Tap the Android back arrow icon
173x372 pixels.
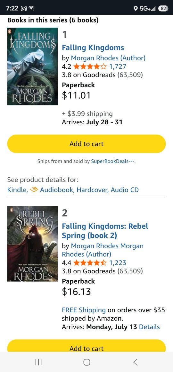[135, 362]
